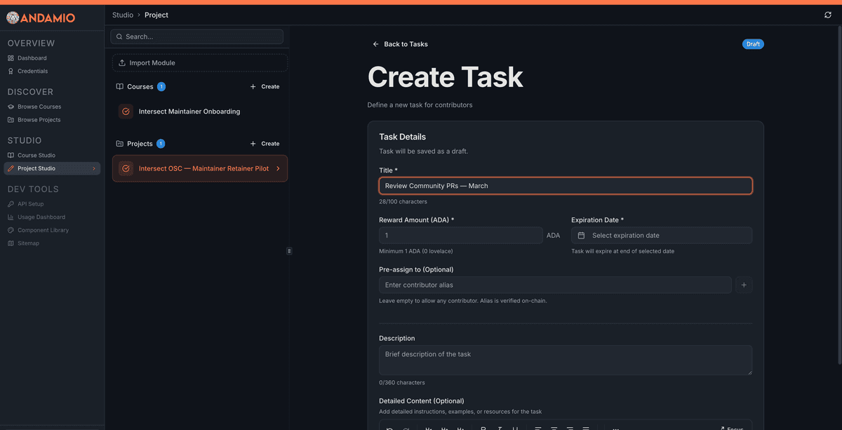This screenshot has width=842, height=430.
Task: Click into the Title field
Action: click(x=566, y=186)
